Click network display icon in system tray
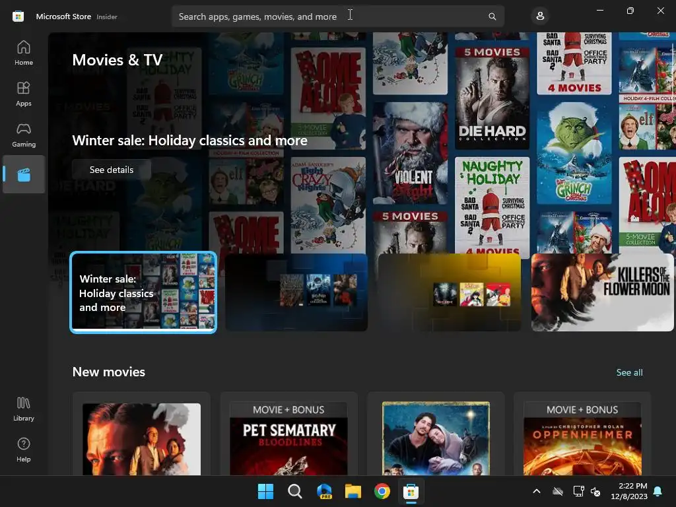The image size is (676, 507). [578, 491]
